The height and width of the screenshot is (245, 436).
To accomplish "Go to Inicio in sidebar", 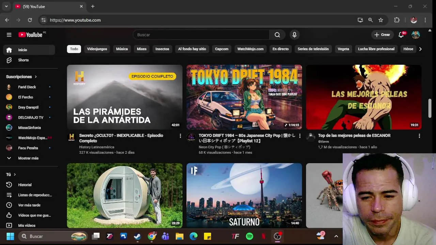I will coord(29,50).
